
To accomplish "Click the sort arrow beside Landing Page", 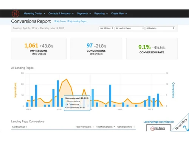I will [26, 127].
